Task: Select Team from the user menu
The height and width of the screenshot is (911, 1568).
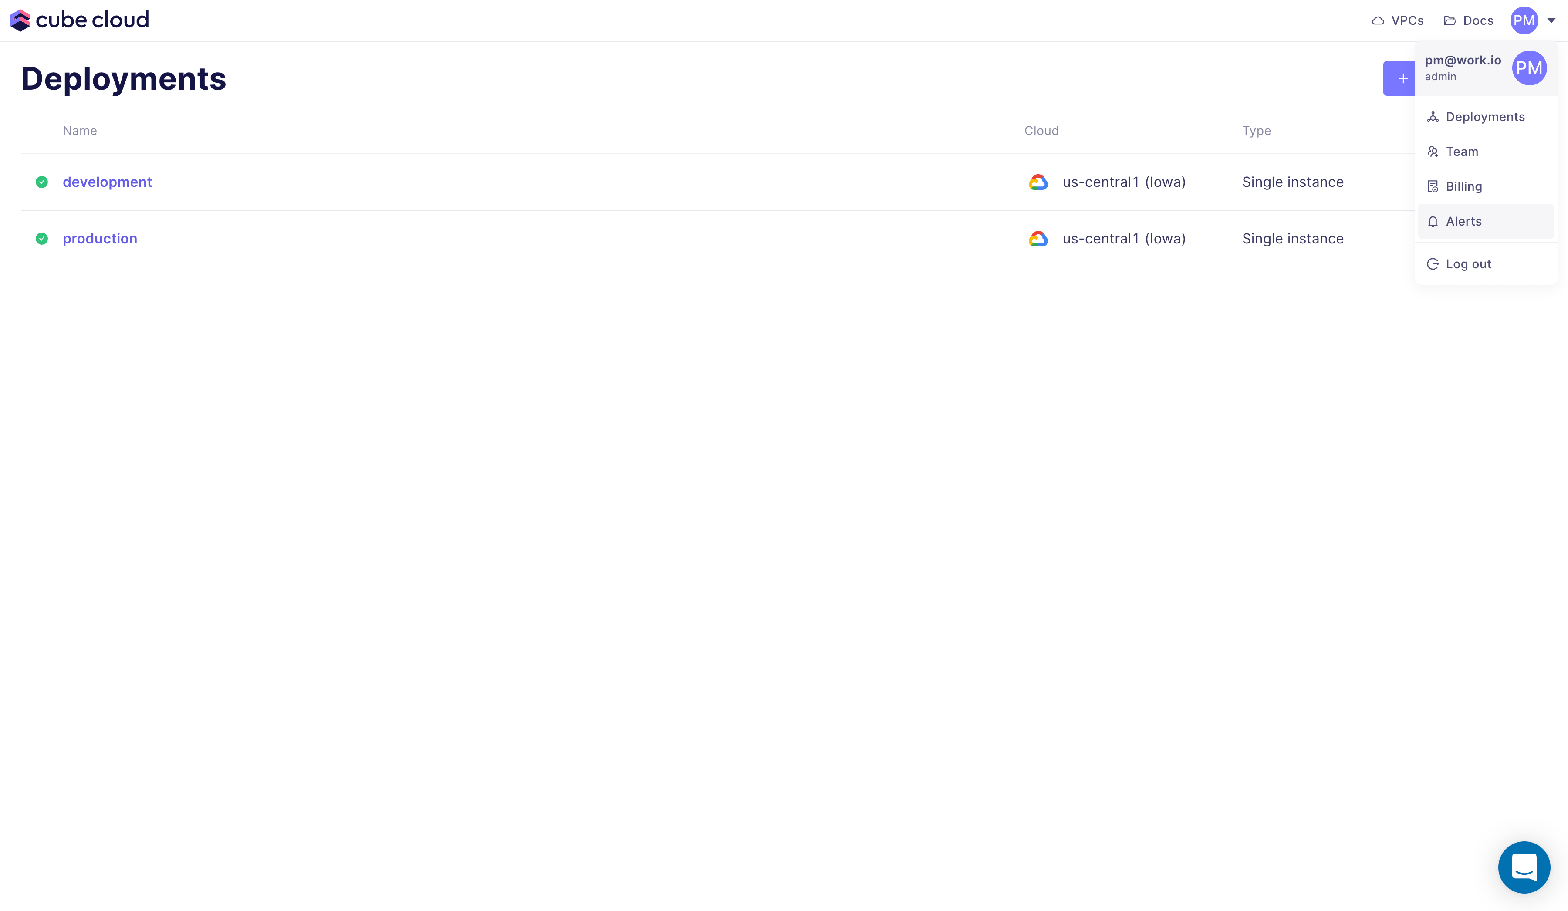Action: point(1485,152)
